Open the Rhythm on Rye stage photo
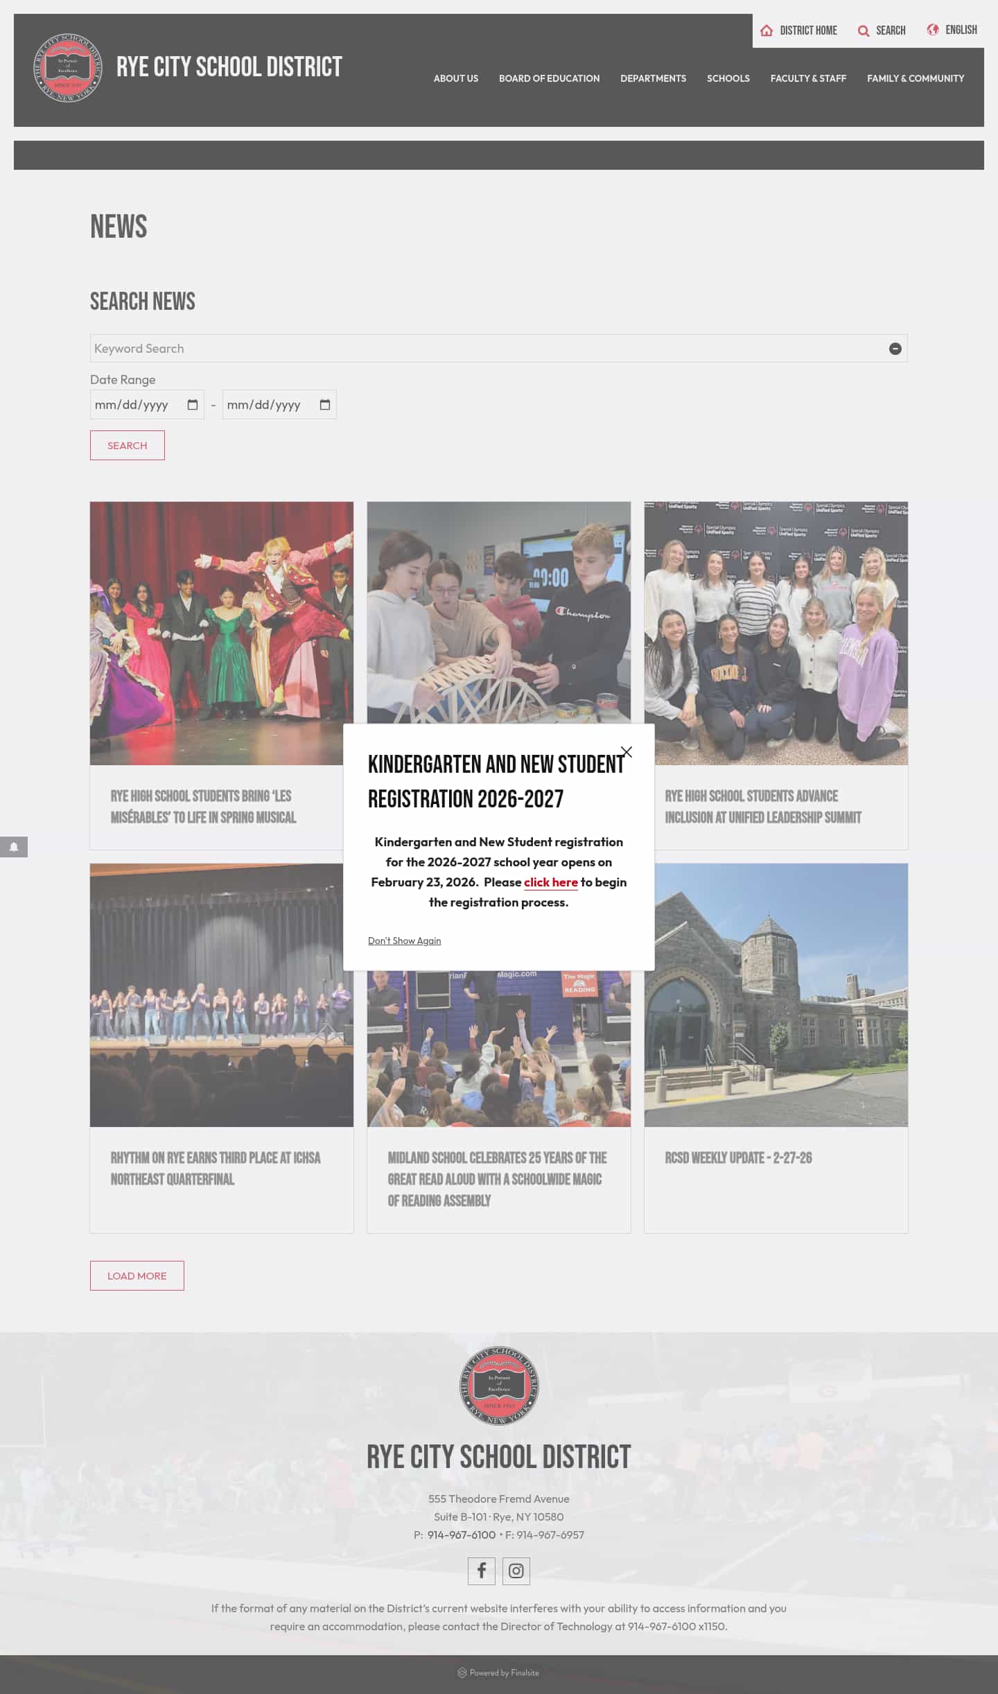Viewport: 998px width, 1694px height. click(222, 995)
